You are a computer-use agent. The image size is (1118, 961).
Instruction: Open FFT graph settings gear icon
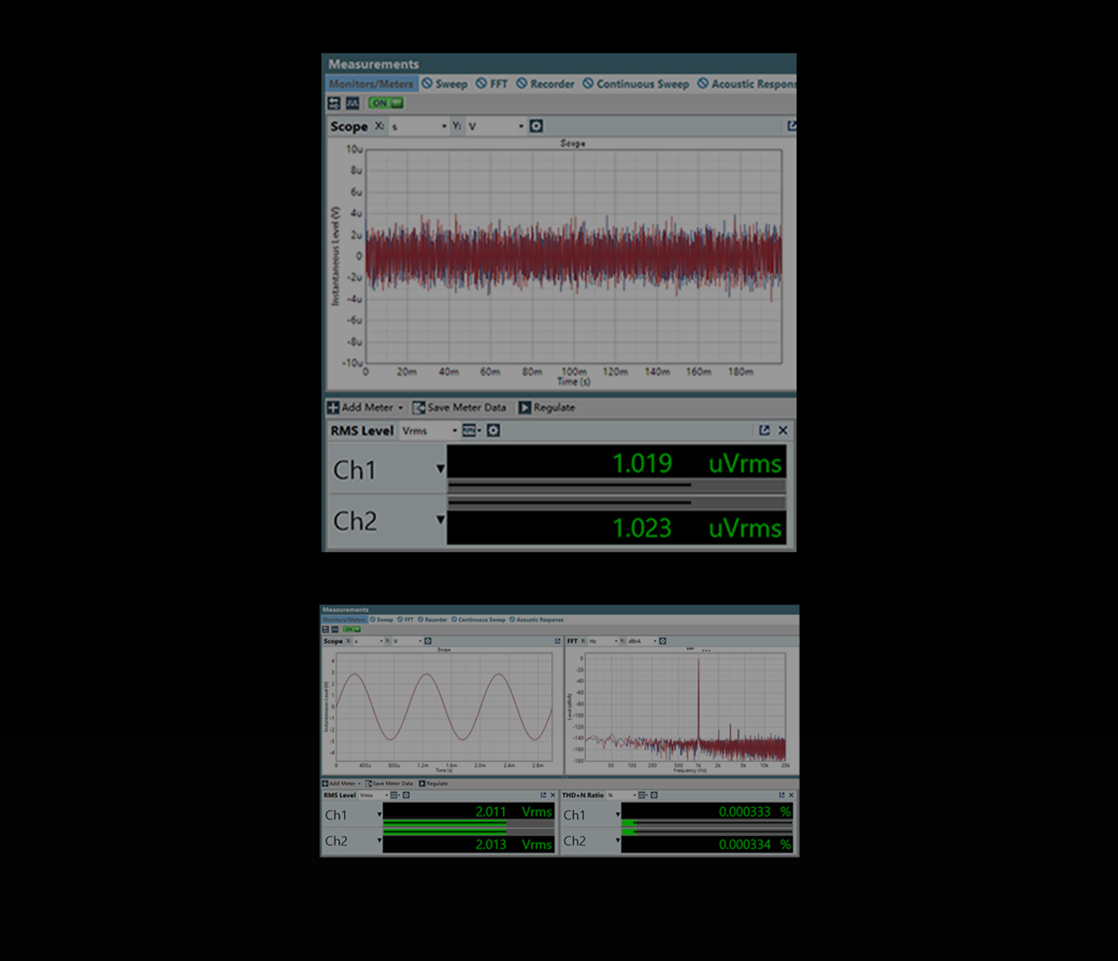pyautogui.click(x=663, y=641)
